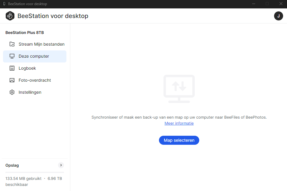Select Deze computer in the sidebar
This screenshot has height=191, width=287.
point(35,56)
